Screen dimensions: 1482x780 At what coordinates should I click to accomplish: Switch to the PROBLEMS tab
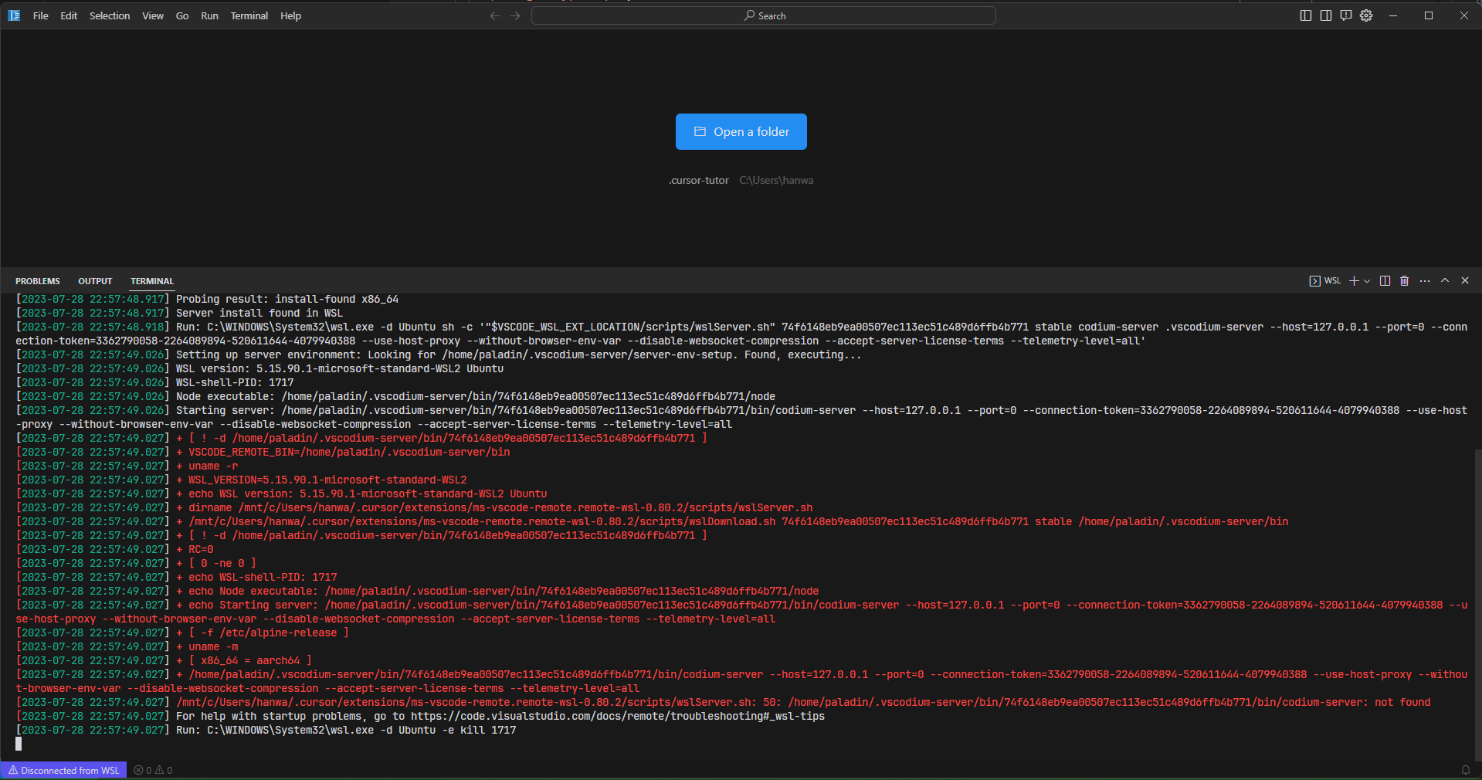tap(37, 281)
